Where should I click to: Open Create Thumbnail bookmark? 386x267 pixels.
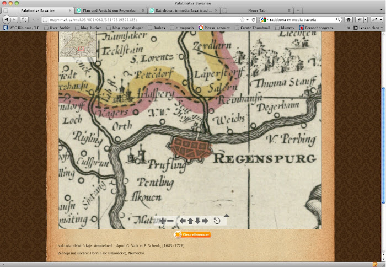253,28
